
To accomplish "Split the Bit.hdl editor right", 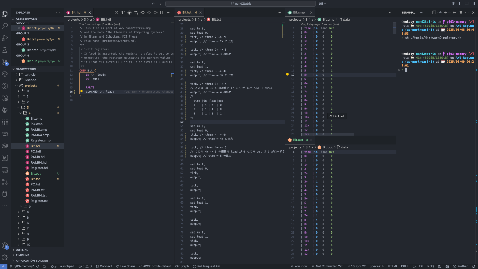I will tap(162, 12).
